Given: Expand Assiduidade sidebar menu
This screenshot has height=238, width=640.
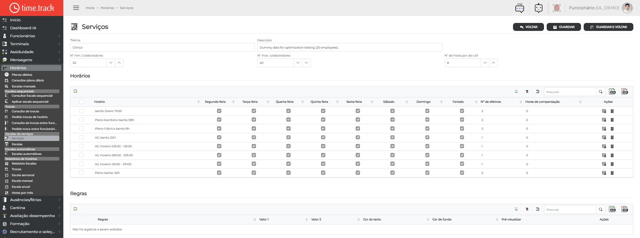Looking at the screenshot, I should tap(32, 52).
